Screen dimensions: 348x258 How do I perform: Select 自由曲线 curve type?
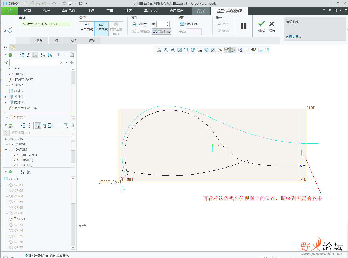point(87,26)
